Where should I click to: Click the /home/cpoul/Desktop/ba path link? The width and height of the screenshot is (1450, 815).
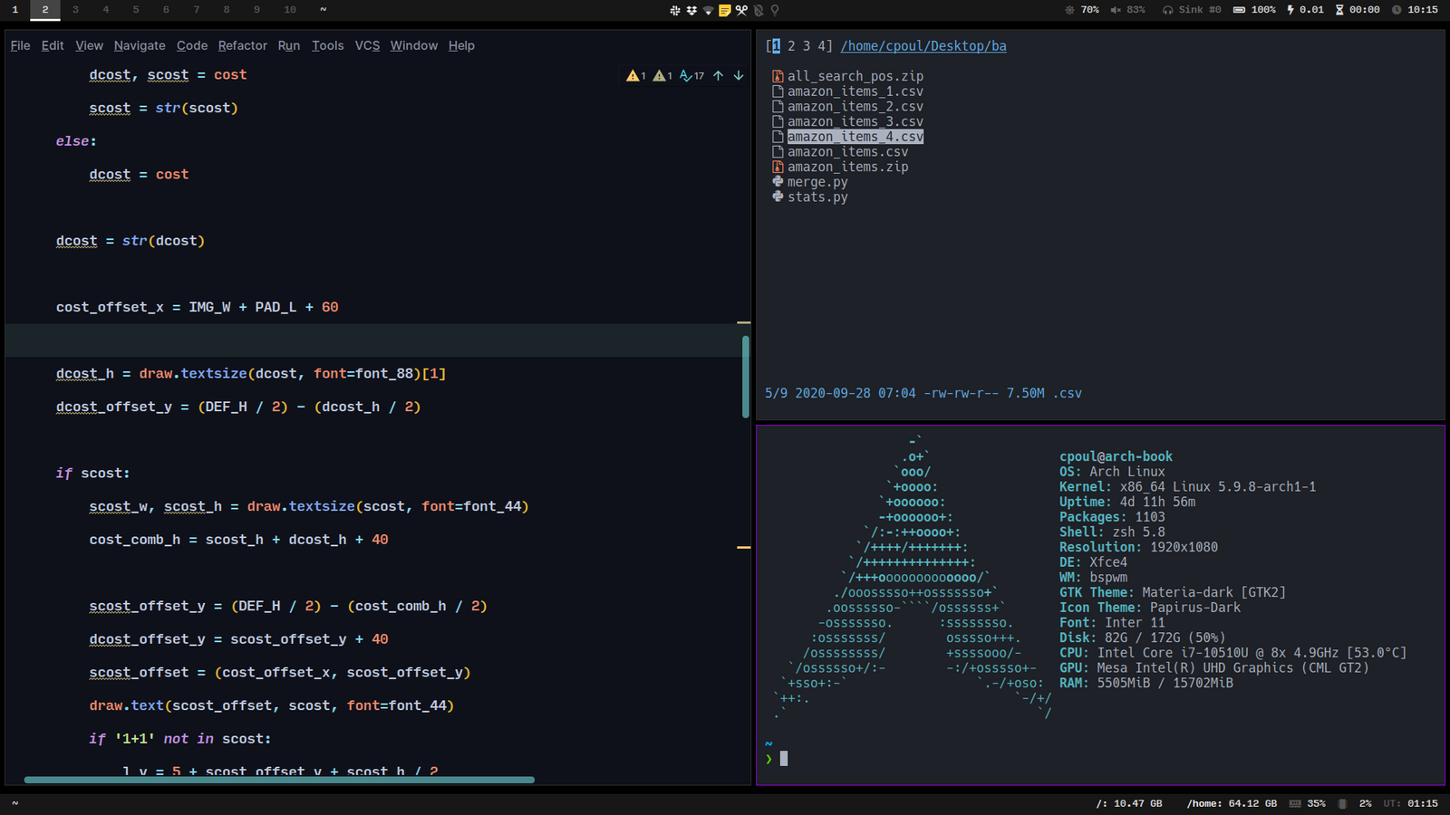[923, 46]
